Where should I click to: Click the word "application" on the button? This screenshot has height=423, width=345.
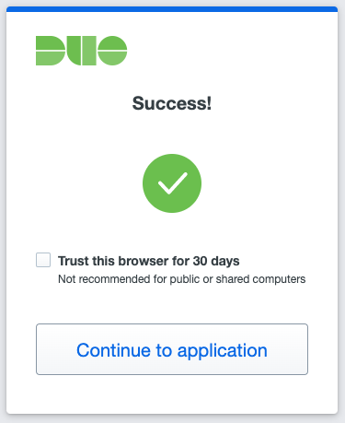223,351
